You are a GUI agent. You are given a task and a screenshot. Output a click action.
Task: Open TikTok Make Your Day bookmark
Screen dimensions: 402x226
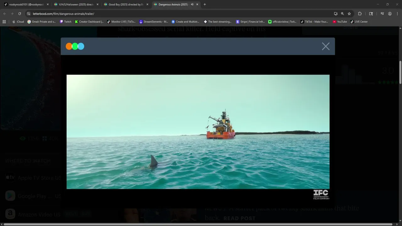point(314,22)
